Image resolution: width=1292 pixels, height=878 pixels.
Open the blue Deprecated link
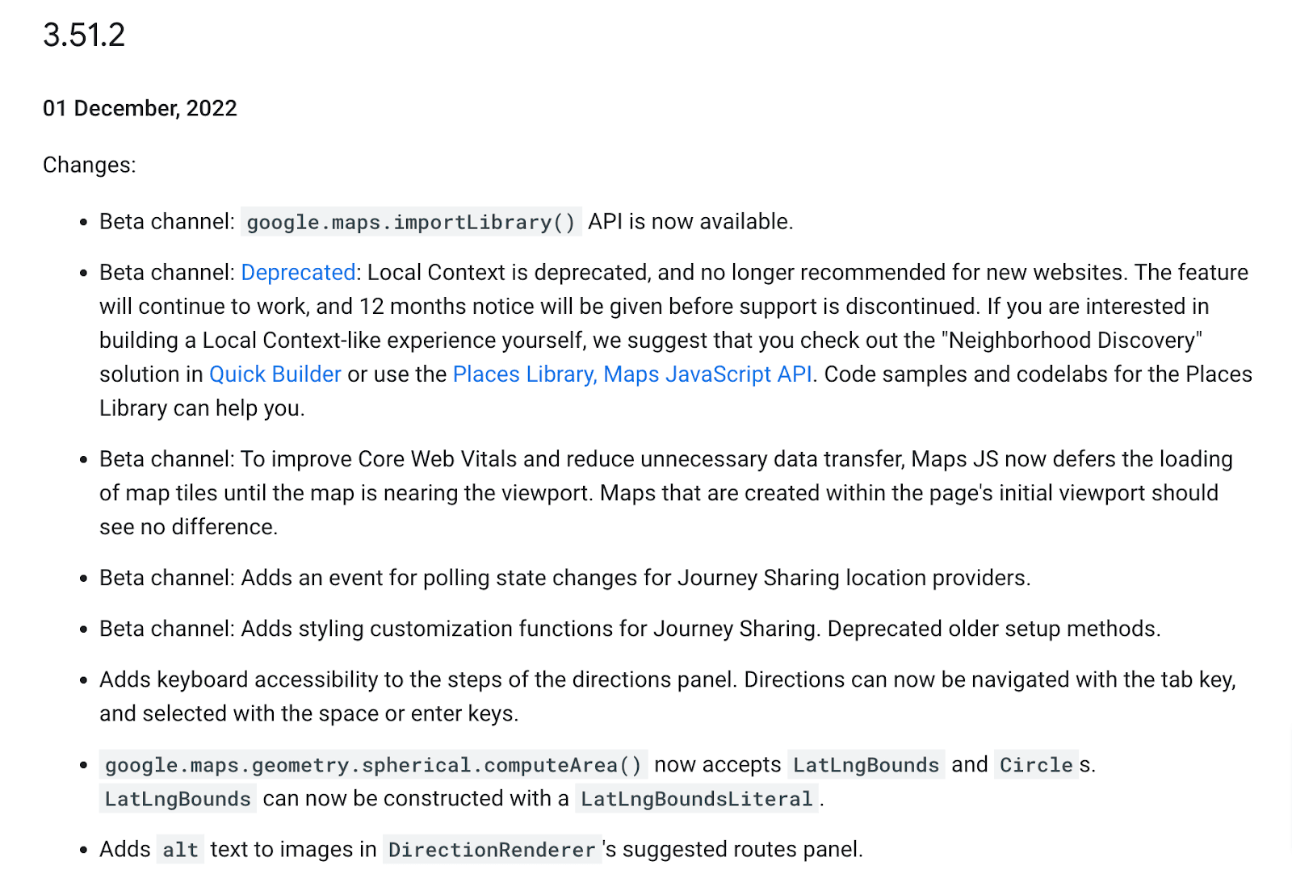[x=298, y=273]
